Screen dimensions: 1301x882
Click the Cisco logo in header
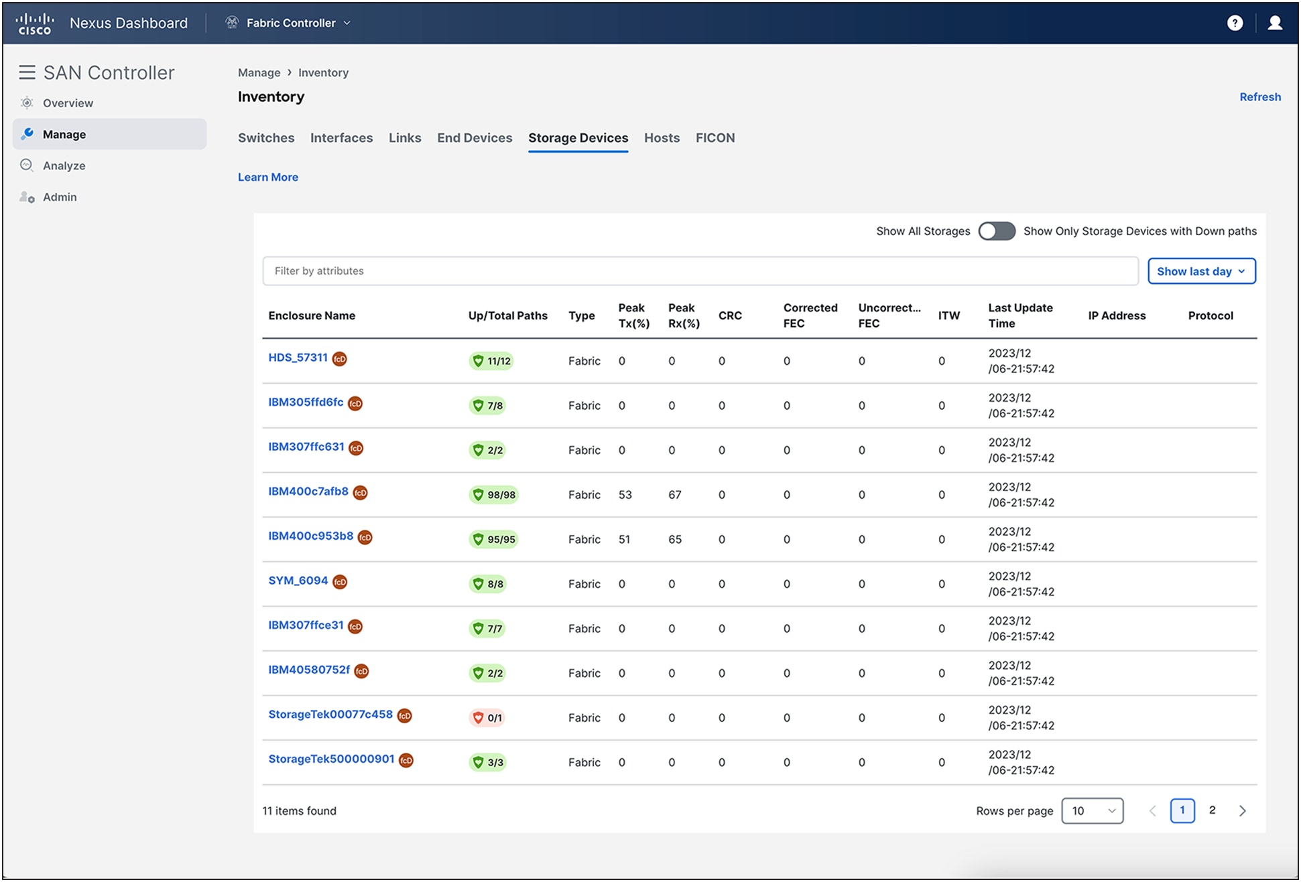pos(35,23)
